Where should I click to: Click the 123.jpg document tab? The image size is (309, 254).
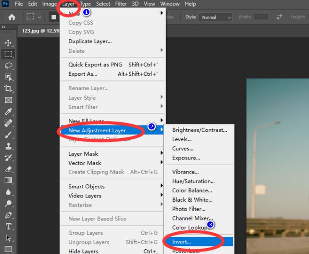(38, 30)
